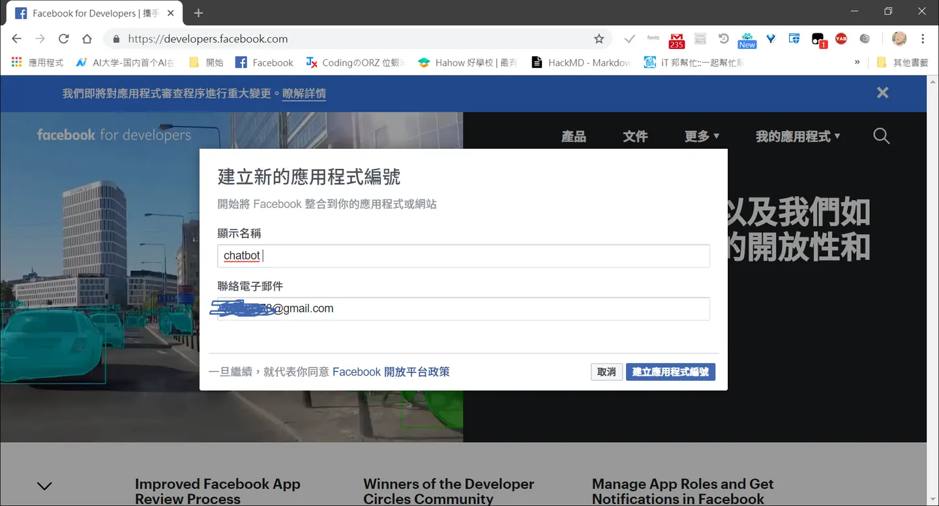The image size is (939, 506).
Task: Click the browser reload icon
Action: point(63,39)
